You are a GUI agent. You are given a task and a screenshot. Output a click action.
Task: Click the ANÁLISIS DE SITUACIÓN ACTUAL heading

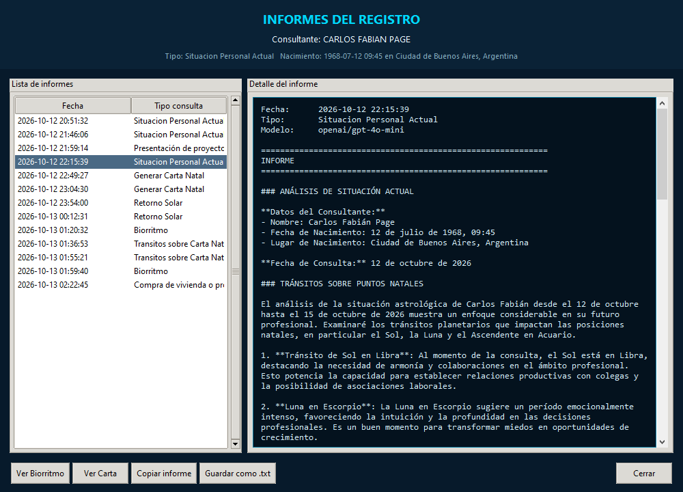[337, 191]
